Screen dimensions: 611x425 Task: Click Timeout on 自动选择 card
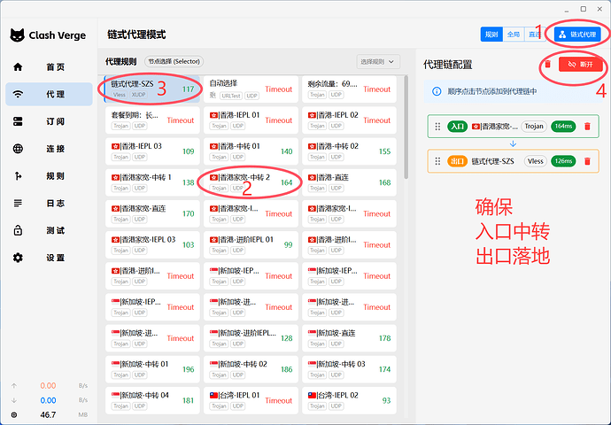click(x=279, y=89)
